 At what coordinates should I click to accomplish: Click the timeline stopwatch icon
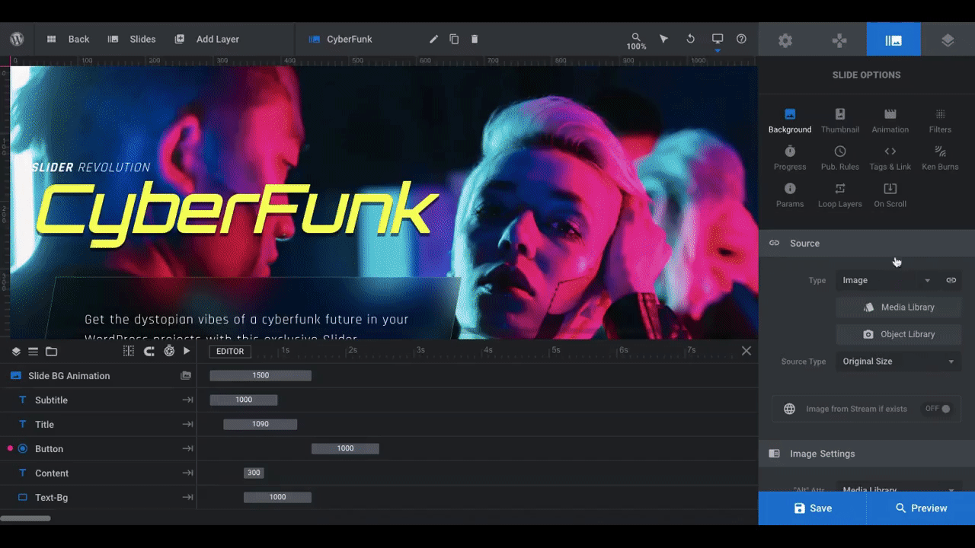pos(169,352)
